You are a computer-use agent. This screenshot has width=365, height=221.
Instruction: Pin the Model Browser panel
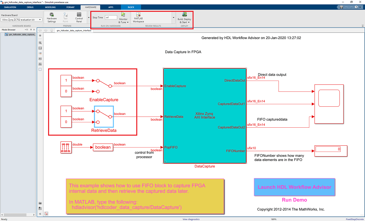pyautogui.click(x=31, y=30)
